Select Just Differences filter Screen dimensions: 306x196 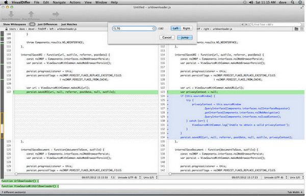[x=47, y=24]
